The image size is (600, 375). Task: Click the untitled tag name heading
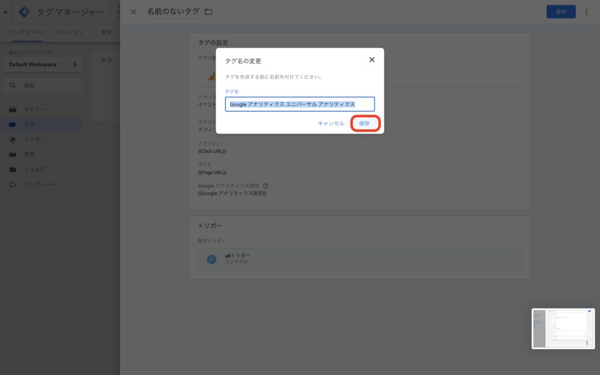173,12
